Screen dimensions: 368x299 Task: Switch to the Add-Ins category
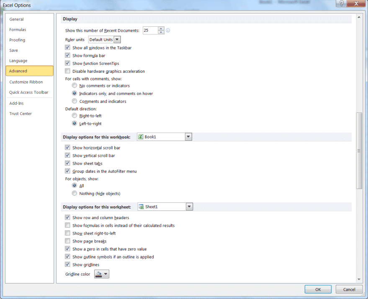[x=29, y=103]
